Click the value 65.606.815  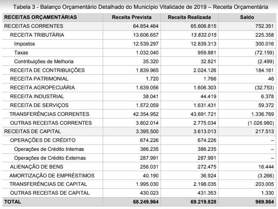203,26
